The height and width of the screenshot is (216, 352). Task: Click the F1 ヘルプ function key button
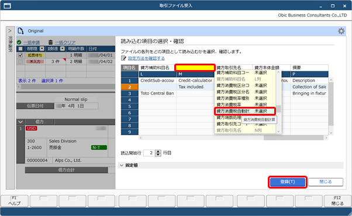[x=15, y=201]
